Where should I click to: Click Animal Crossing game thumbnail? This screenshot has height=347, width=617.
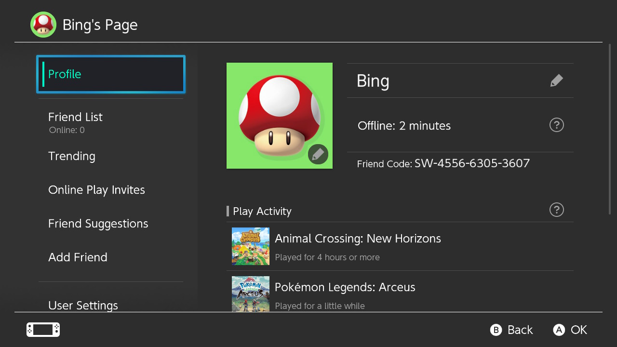coord(251,246)
